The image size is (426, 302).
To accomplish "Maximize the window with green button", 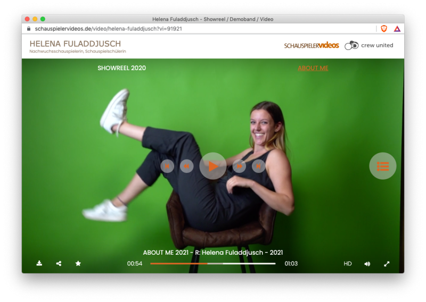I will [x=43, y=19].
